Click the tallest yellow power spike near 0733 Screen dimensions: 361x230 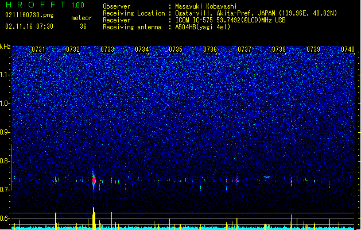click(94, 218)
